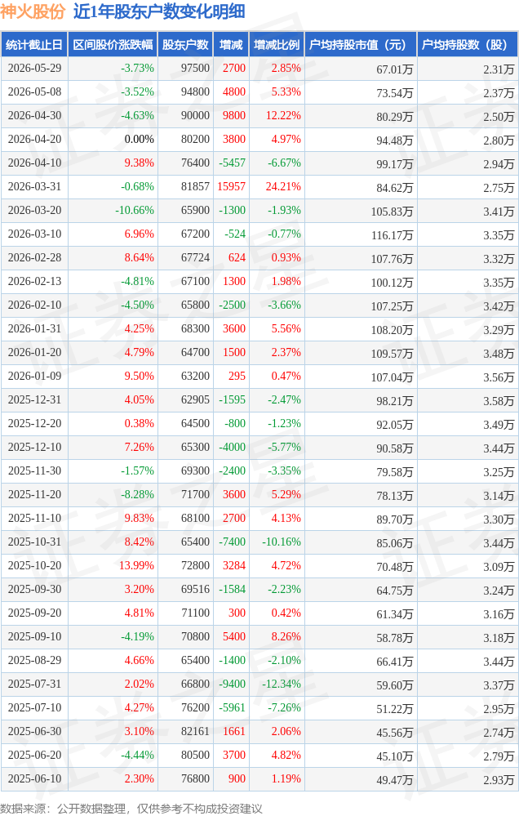Select the 户均持股数（股） header
519x816 pixels.
468,45
